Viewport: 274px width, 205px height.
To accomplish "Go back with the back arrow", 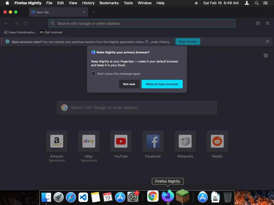I will point(6,23).
